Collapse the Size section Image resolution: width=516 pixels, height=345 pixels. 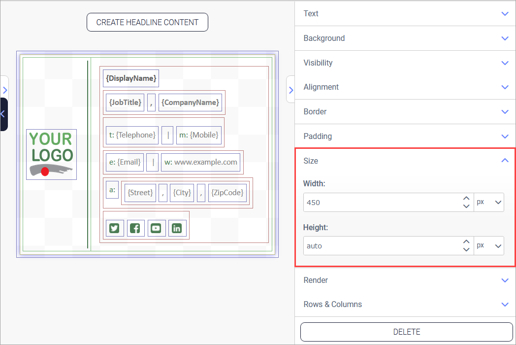pos(405,161)
